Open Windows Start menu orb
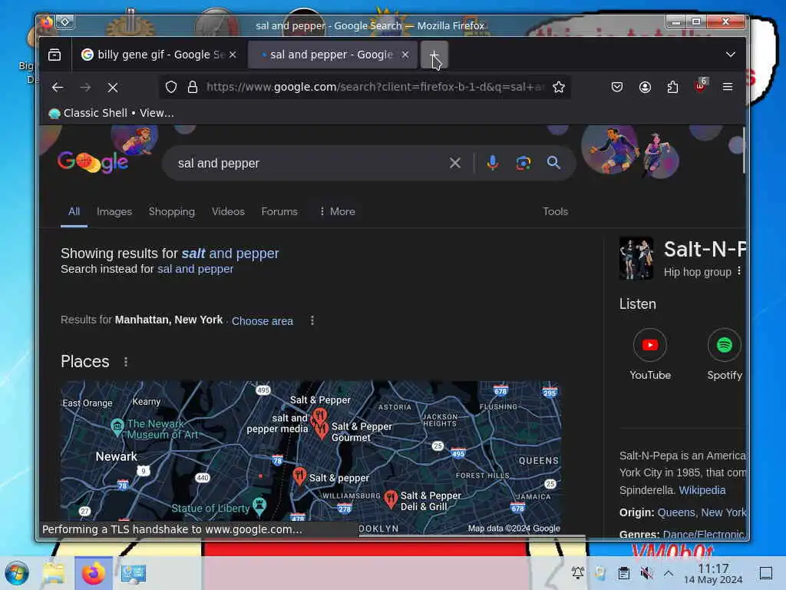The width and height of the screenshot is (786, 590). click(17, 573)
